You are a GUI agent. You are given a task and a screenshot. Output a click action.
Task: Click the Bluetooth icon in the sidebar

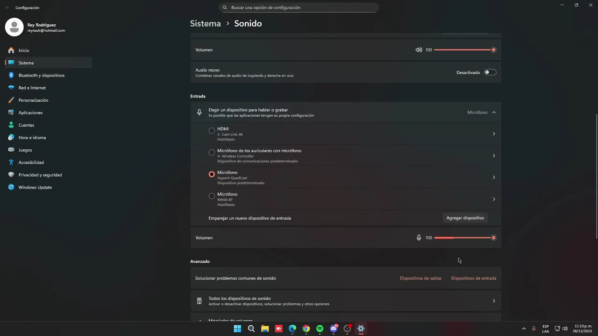pyautogui.click(x=11, y=75)
